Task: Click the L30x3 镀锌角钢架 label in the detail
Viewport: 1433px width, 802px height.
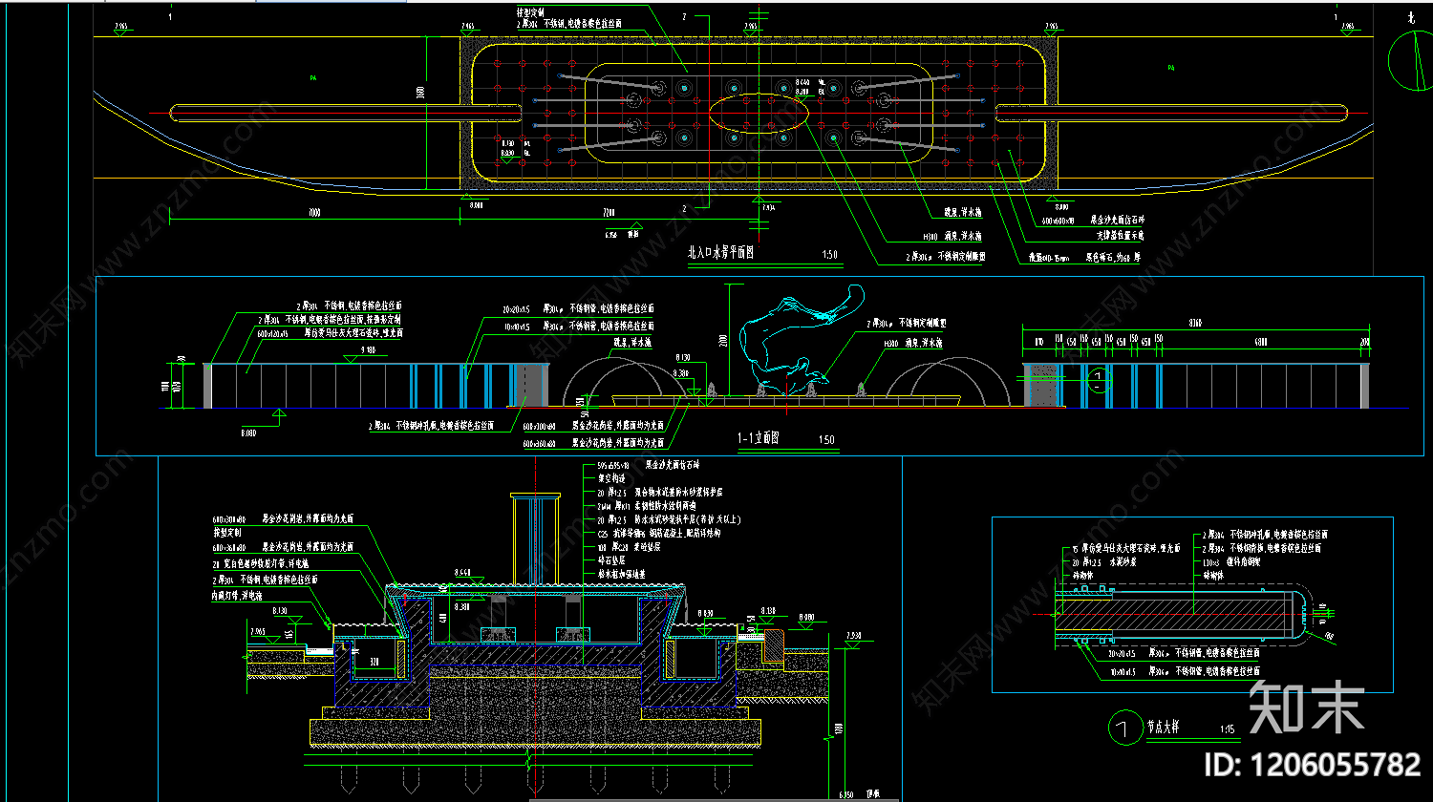Action: (1230, 561)
